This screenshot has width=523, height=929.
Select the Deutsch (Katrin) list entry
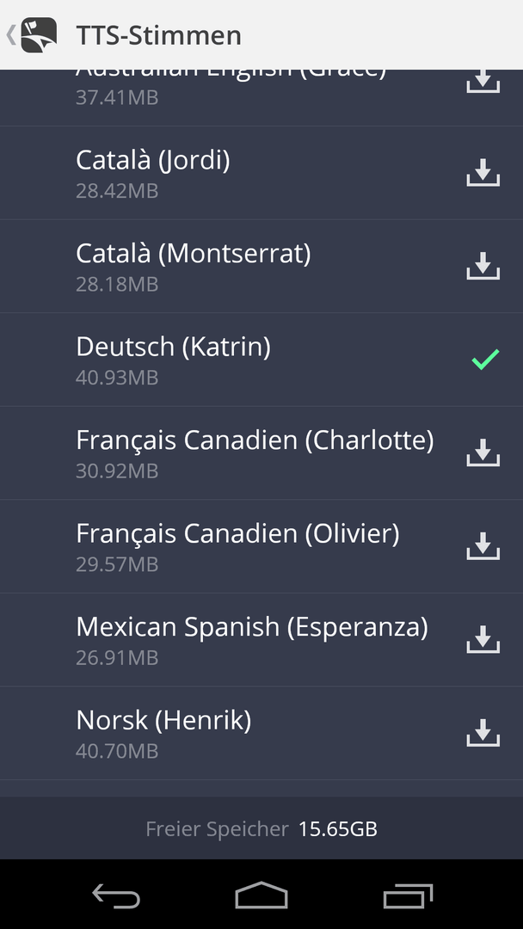[x=261, y=360]
